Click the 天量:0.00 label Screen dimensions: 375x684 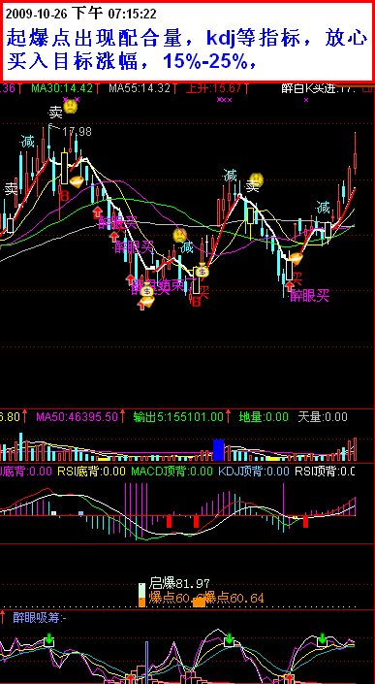[323, 417]
